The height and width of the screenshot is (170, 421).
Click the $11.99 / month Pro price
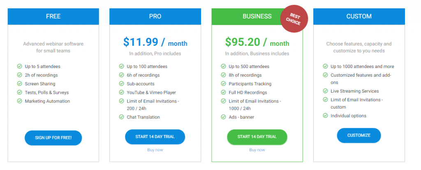tap(155, 42)
